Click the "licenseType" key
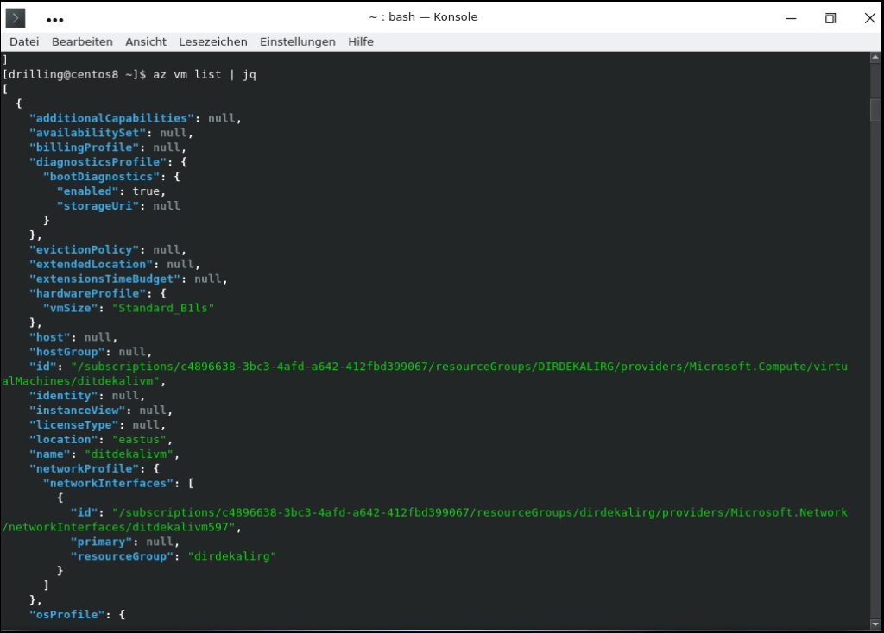Viewport: 884px width, 633px height. click(74, 425)
